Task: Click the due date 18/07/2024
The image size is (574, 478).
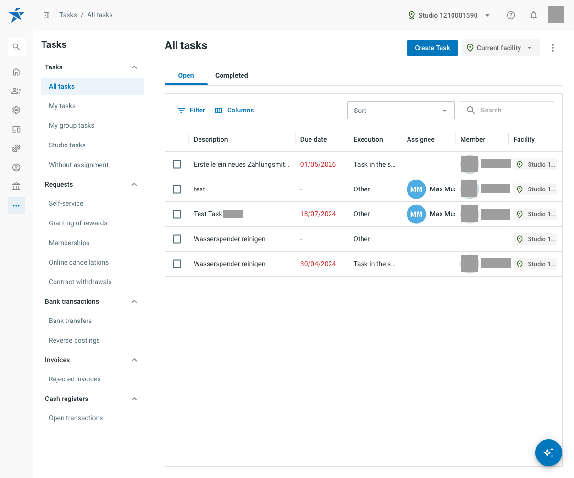Action: point(318,214)
